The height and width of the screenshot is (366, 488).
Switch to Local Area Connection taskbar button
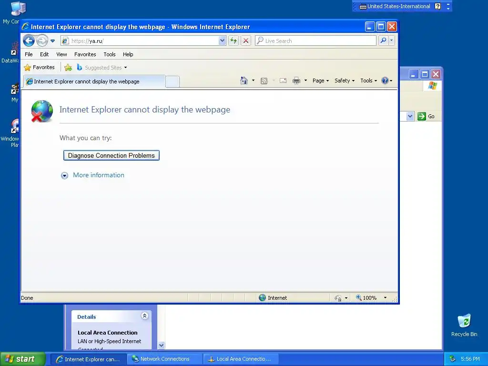(241, 359)
